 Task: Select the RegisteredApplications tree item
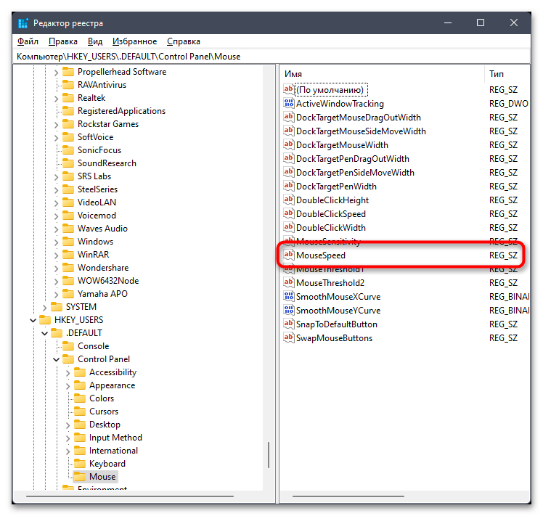pos(121,111)
